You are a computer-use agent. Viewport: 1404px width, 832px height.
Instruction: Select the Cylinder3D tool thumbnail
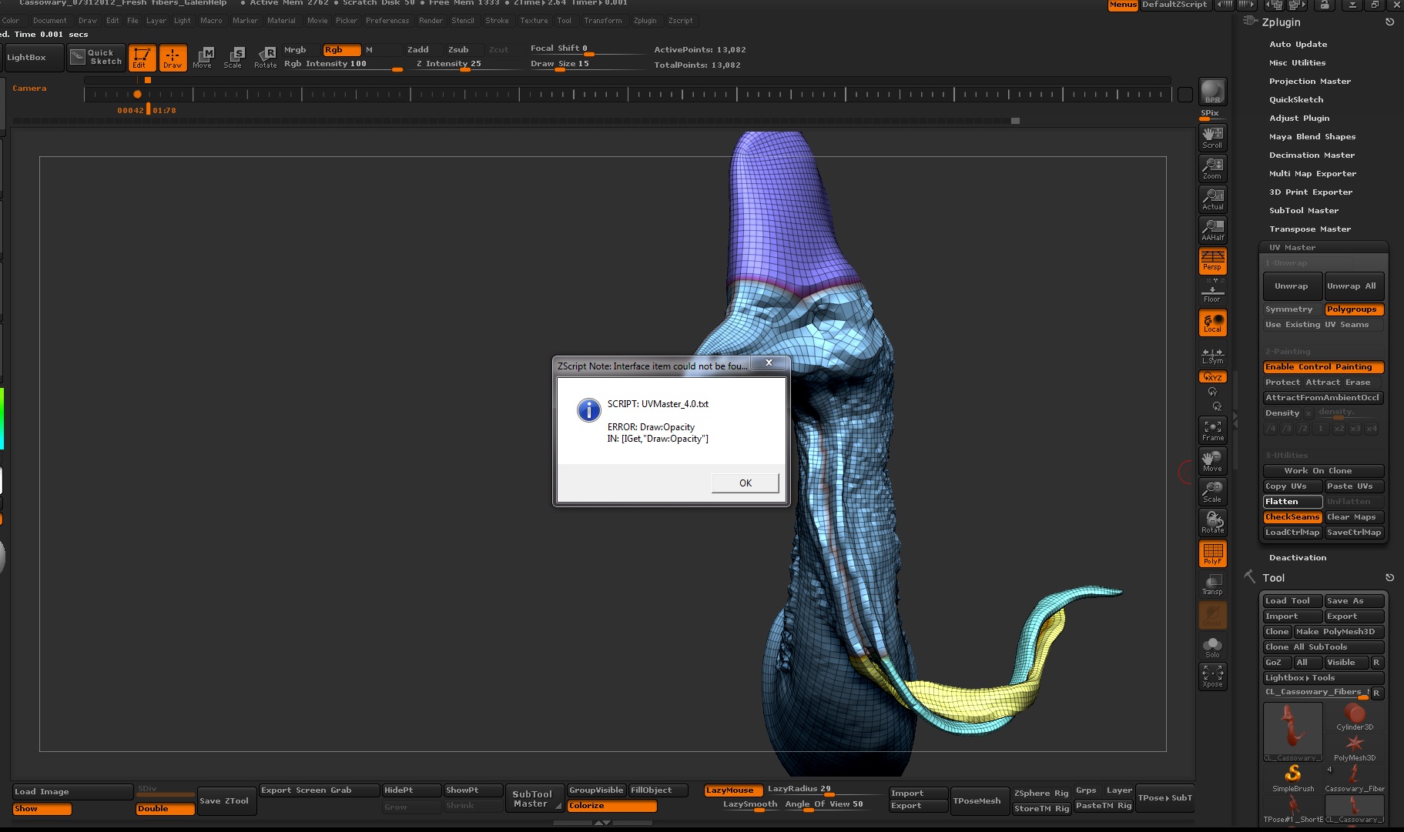point(1354,717)
